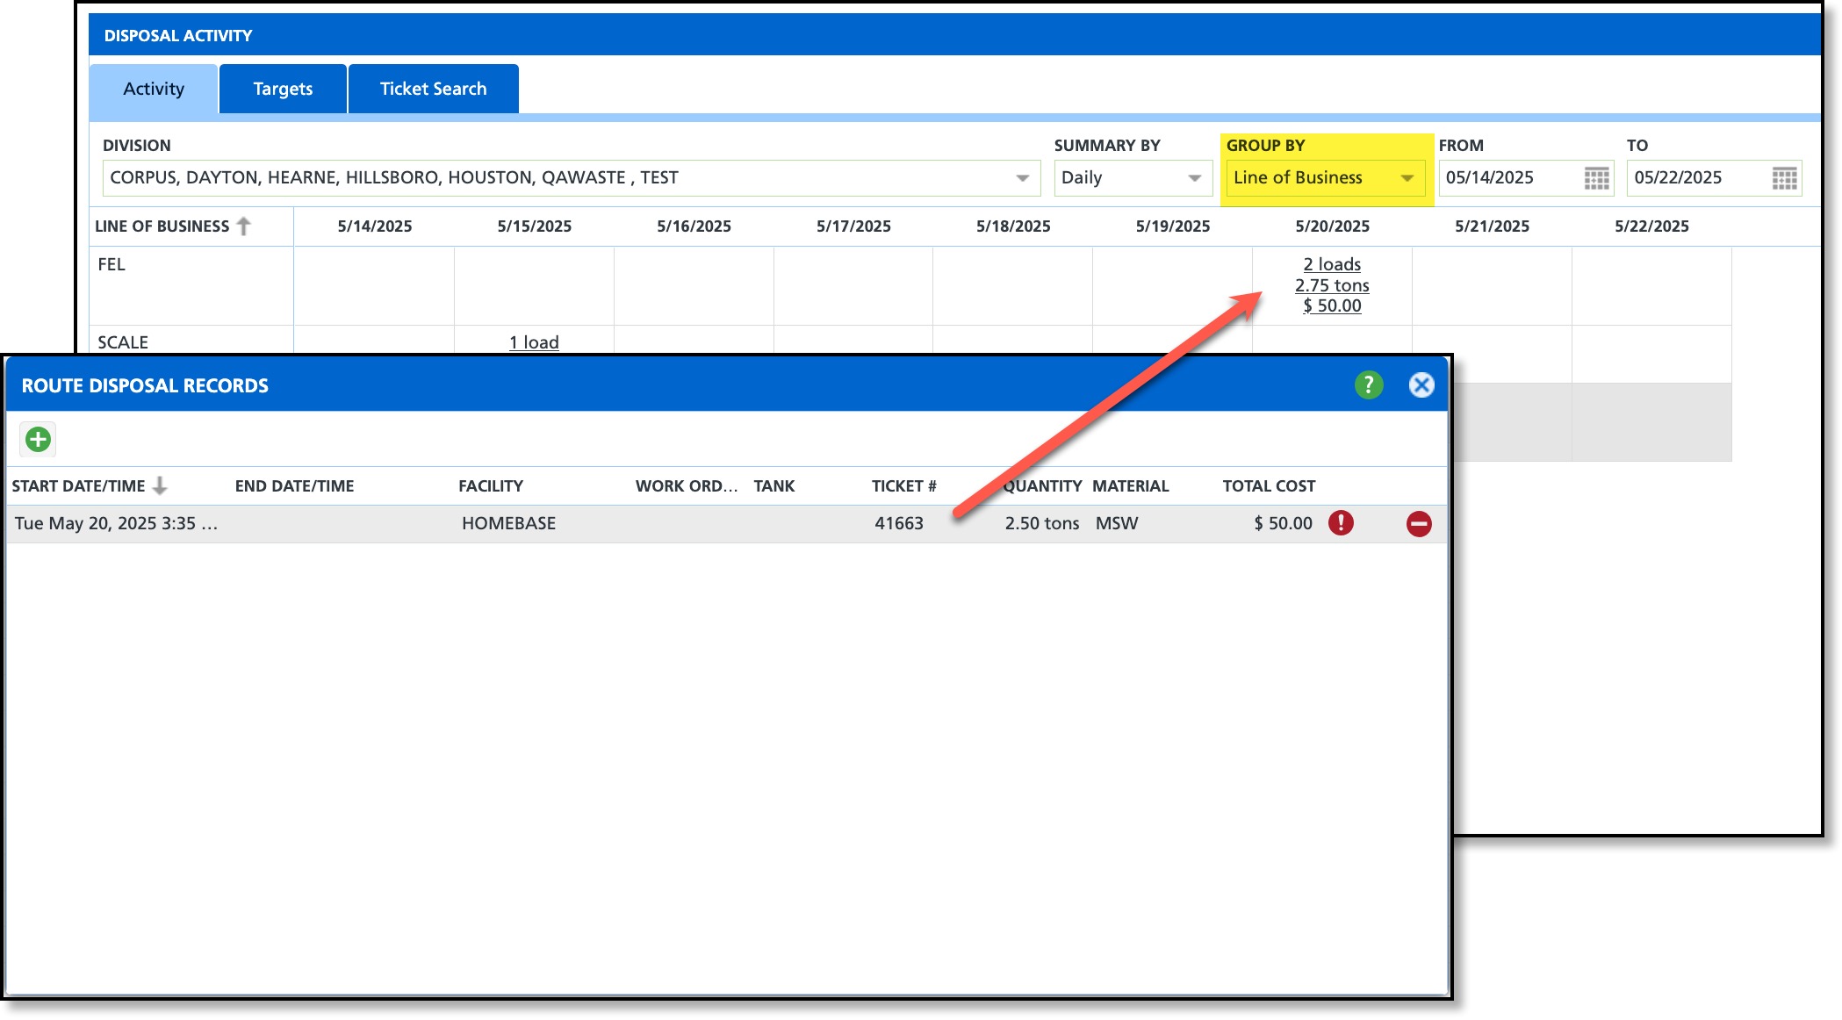Open the FROM date calendar picker
This screenshot has height=1020, width=1842.
coord(1596,178)
